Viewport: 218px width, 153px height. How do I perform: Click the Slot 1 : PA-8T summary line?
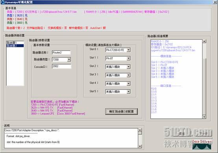tap(159, 65)
